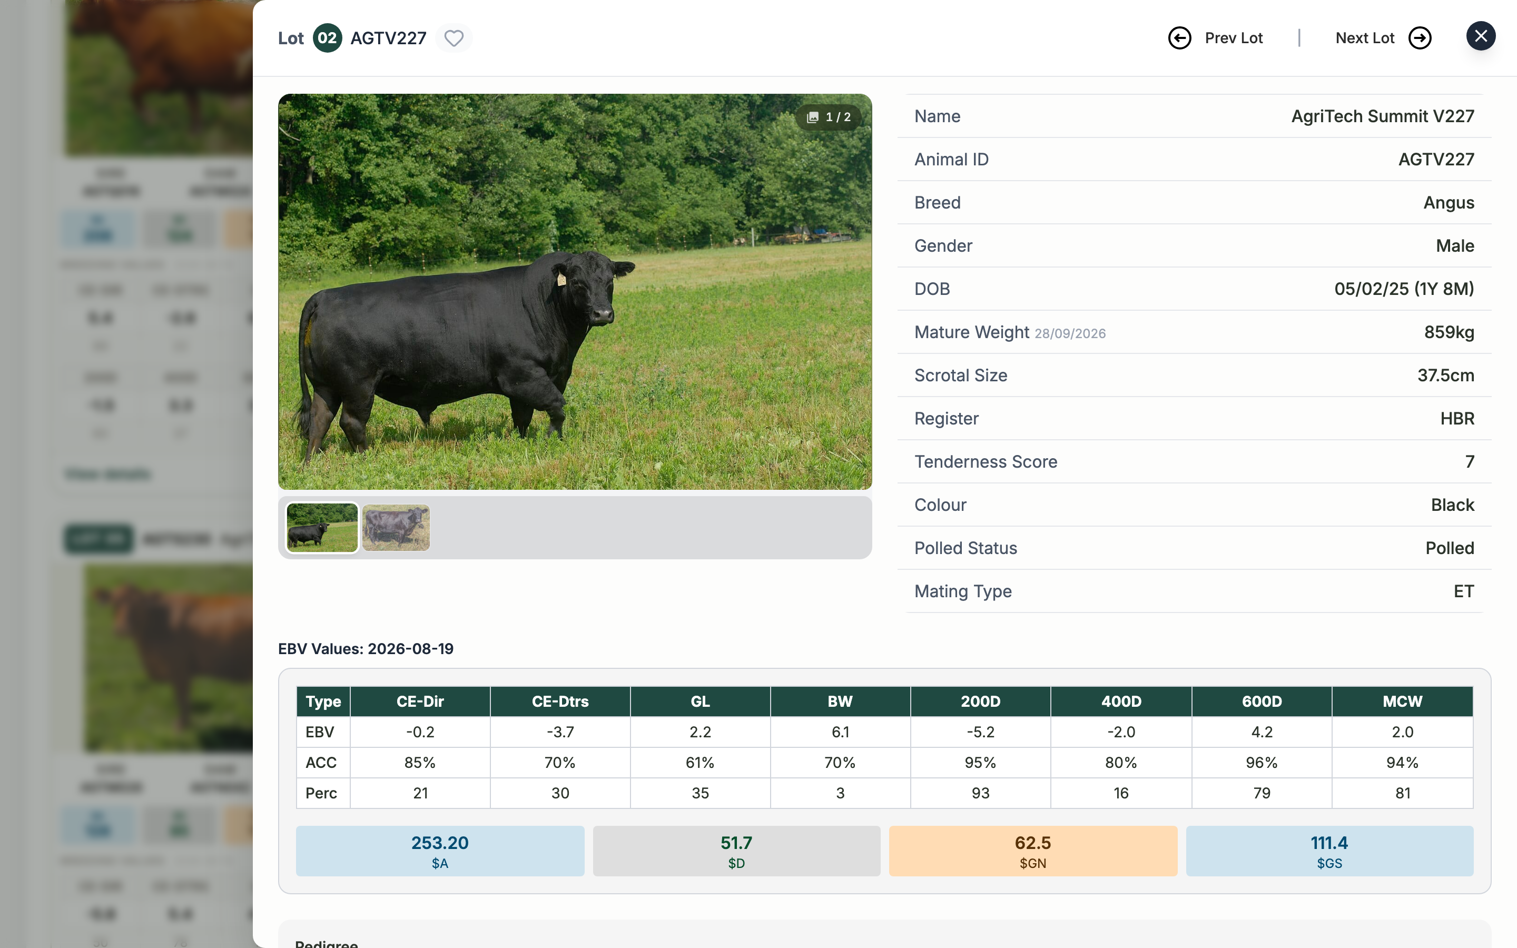Favorite lot AGTV227 with the heart icon
The image size is (1517, 948).
pyautogui.click(x=454, y=38)
